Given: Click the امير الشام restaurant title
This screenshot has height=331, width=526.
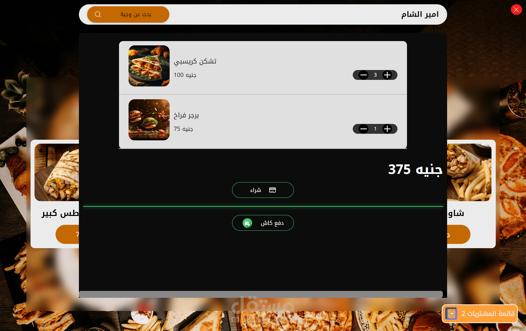Looking at the screenshot, I should [420, 14].
